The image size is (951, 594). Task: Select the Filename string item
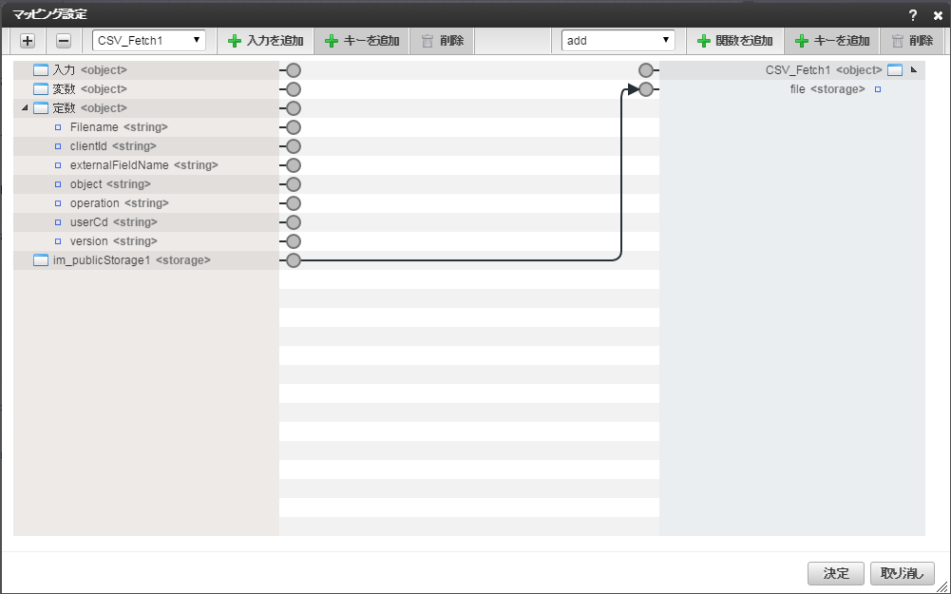pos(146,127)
